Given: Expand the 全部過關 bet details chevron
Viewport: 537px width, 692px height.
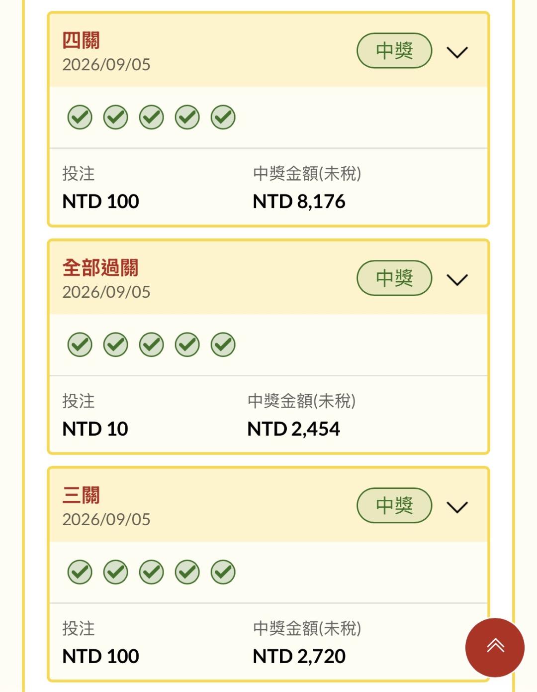Looking at the screenshot, I should [x=457, y=280].
